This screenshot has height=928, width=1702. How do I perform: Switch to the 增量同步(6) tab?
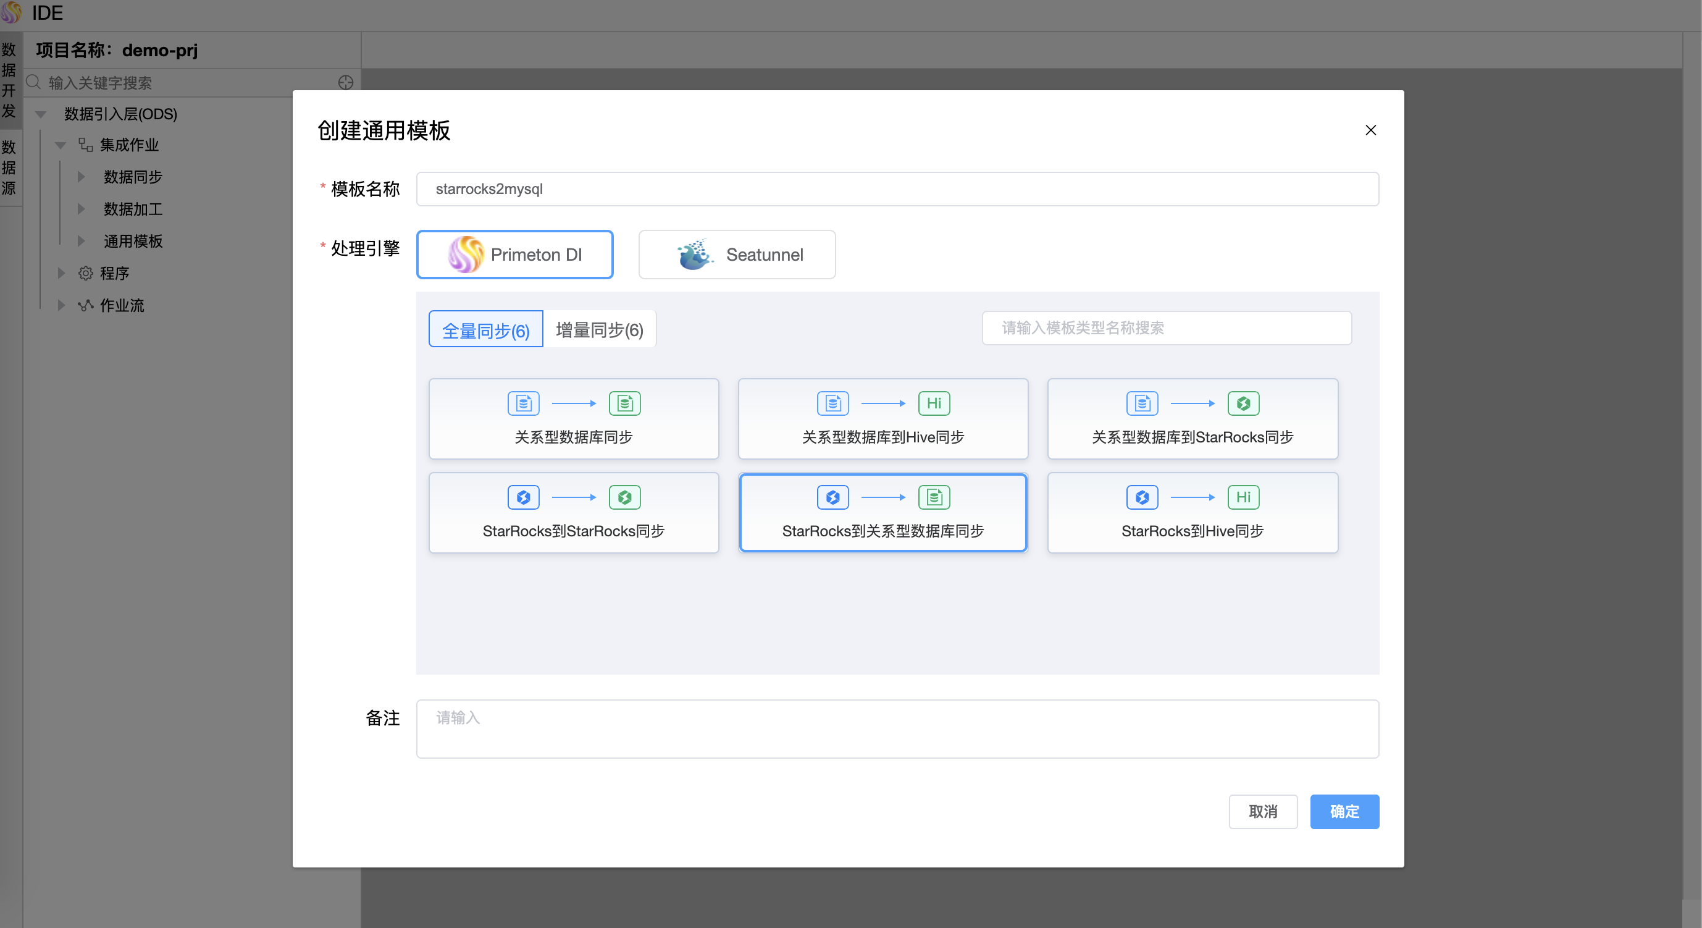pyautogui.click(x=598, y=329)
